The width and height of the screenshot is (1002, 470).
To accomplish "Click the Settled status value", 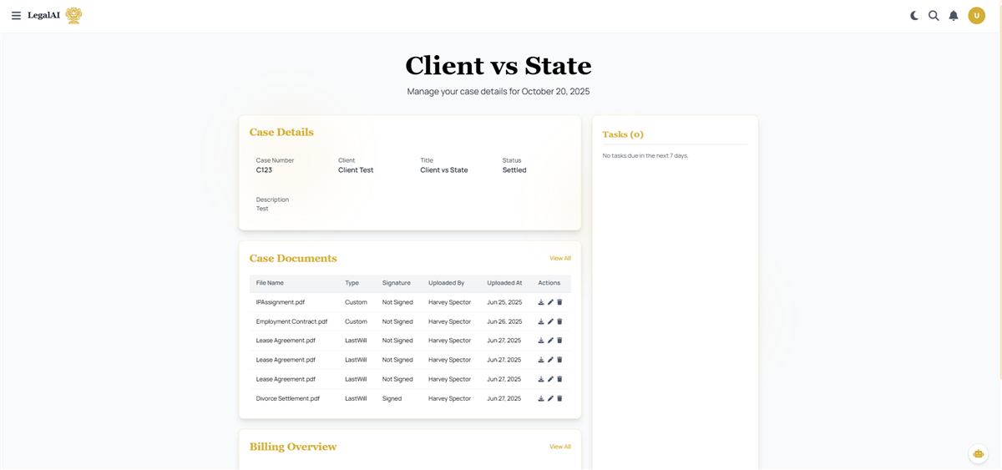I will [514, 170].
